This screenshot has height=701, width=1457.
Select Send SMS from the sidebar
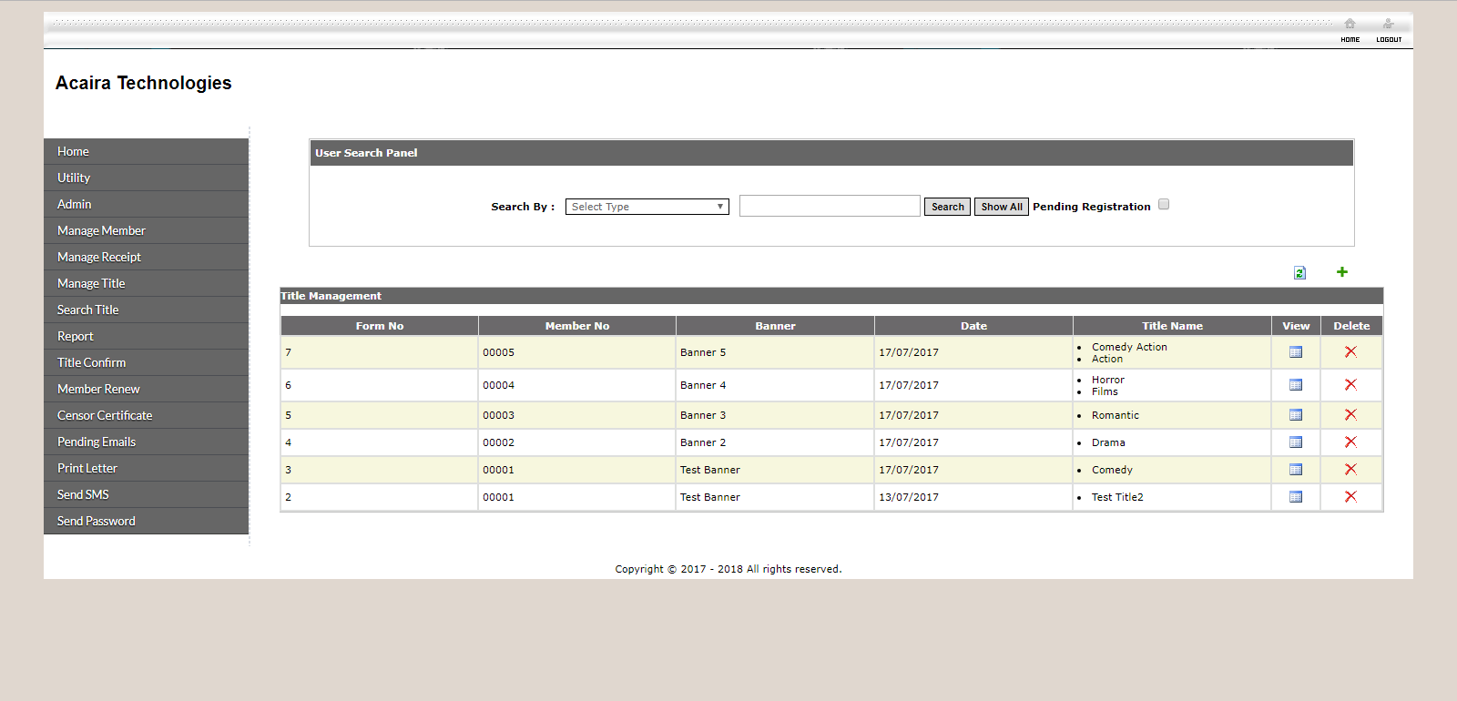click(83, 495)
